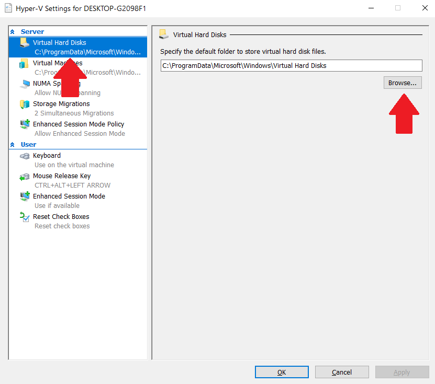This screenshot has height=384, width=435.
Task: Open the Keyboard setting
Action: (x=78, y=160)
